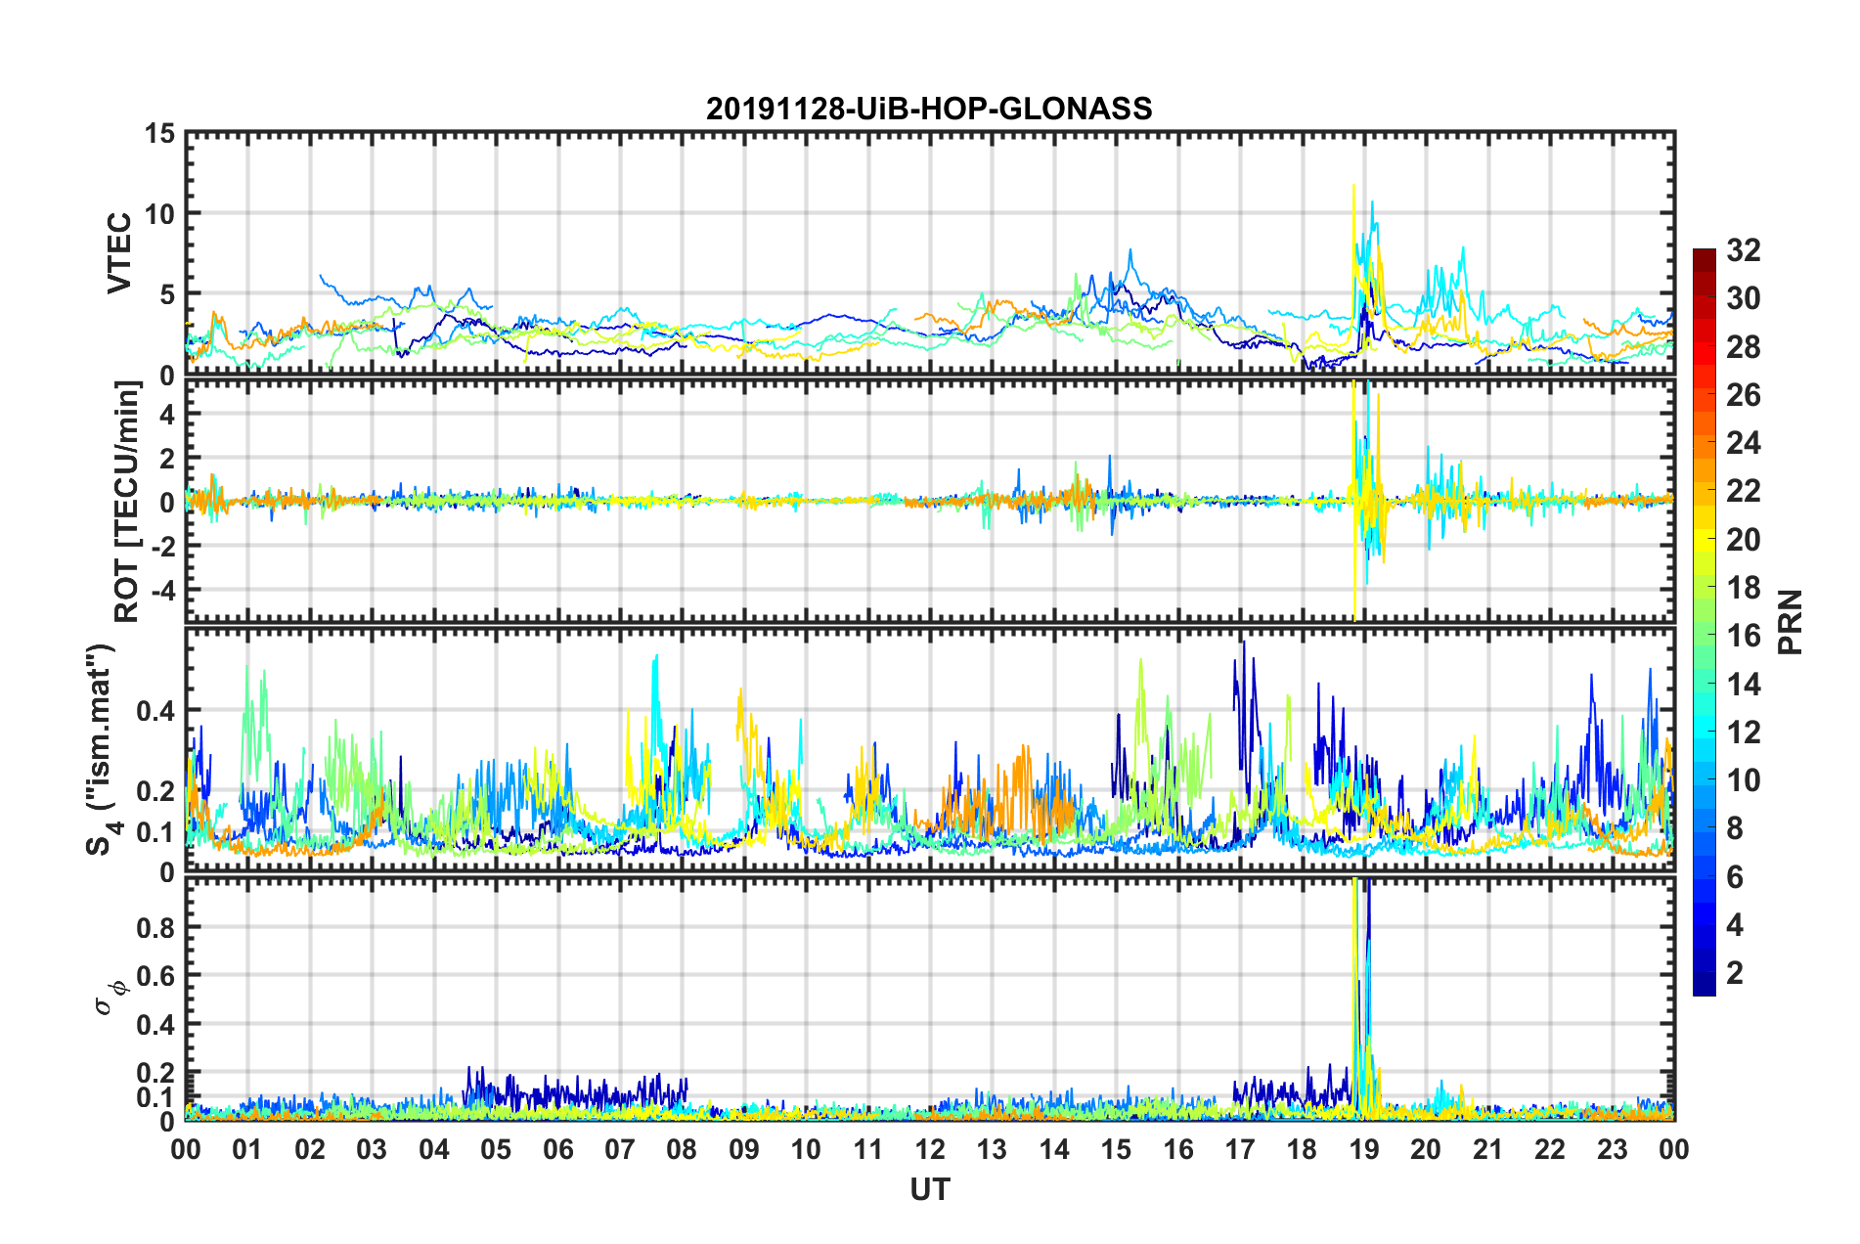Click the sigma-phi y-axis label
This screenshot has height=1244, width=1860.
coord(112,998)
